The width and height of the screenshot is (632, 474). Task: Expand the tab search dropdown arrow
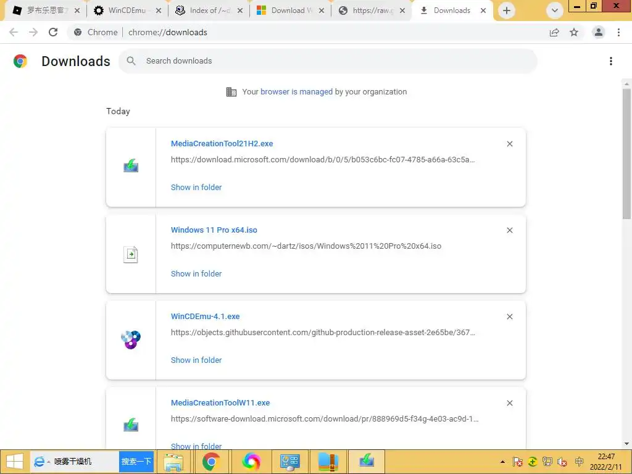click(555, 10)
